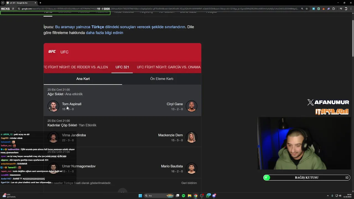
Task: Click the green circular extension icon
Action: [x=319, y=9]
